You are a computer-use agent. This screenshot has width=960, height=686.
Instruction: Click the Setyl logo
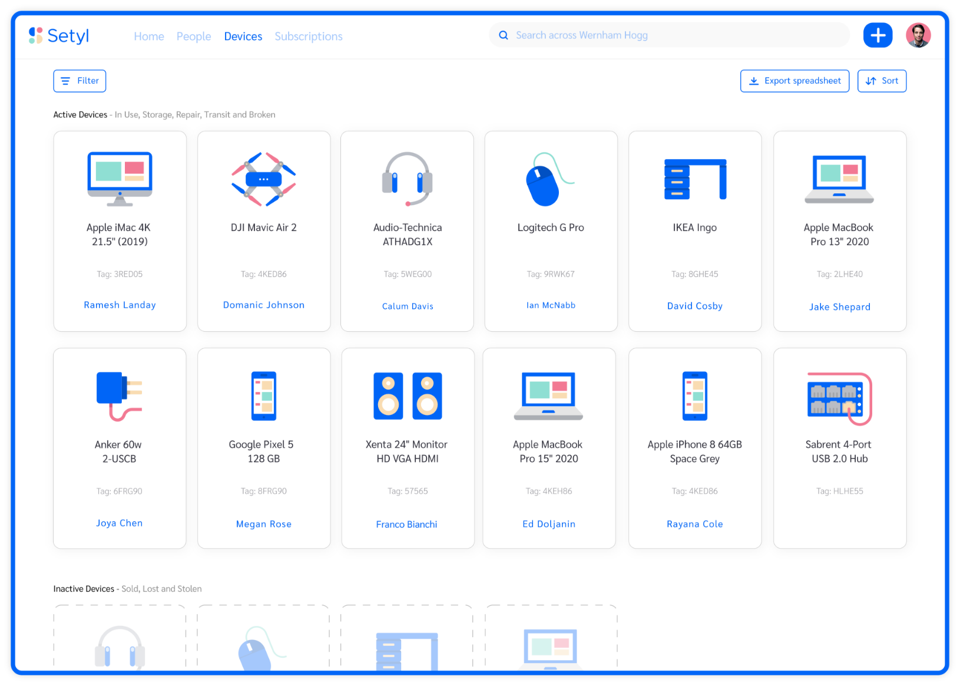(59, 35)
